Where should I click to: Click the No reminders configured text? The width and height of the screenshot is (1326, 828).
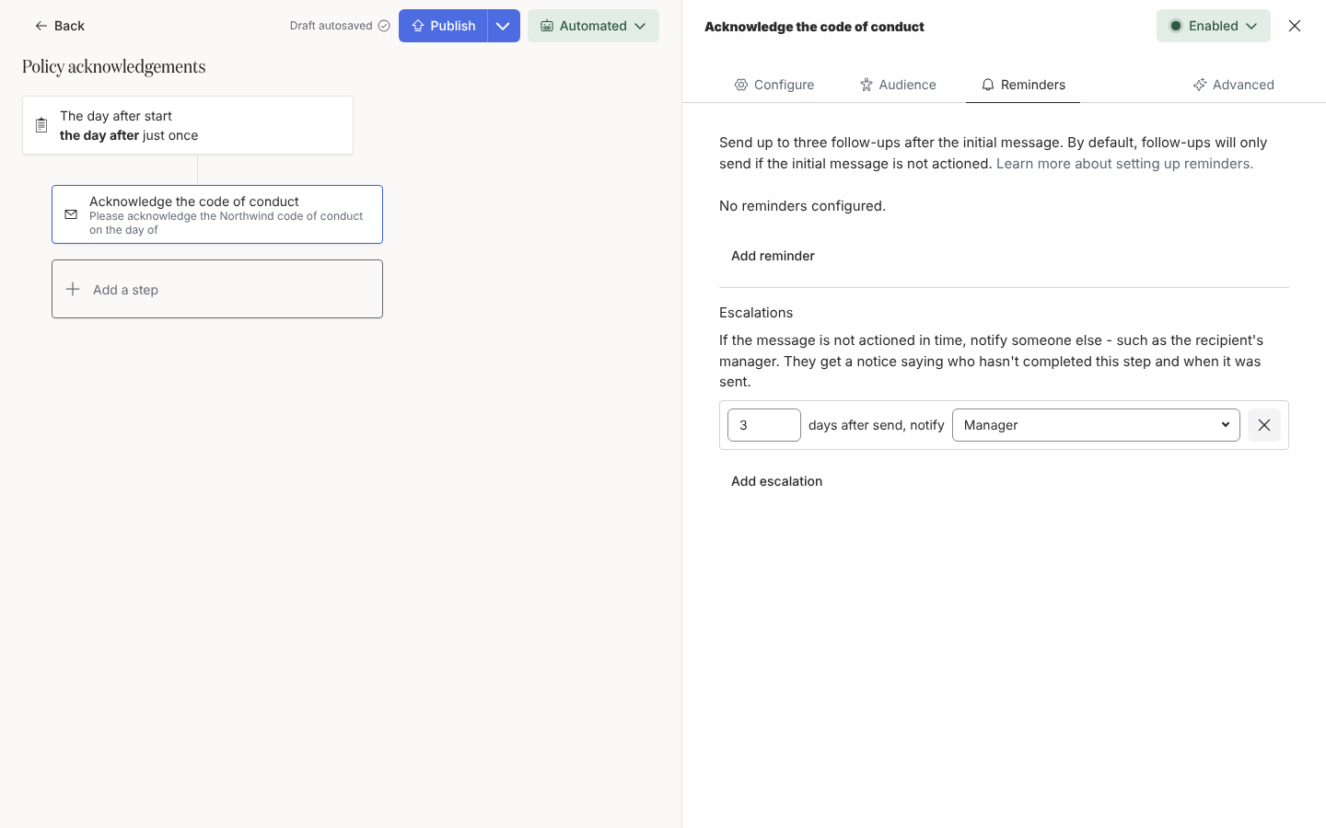click(802, 206)
